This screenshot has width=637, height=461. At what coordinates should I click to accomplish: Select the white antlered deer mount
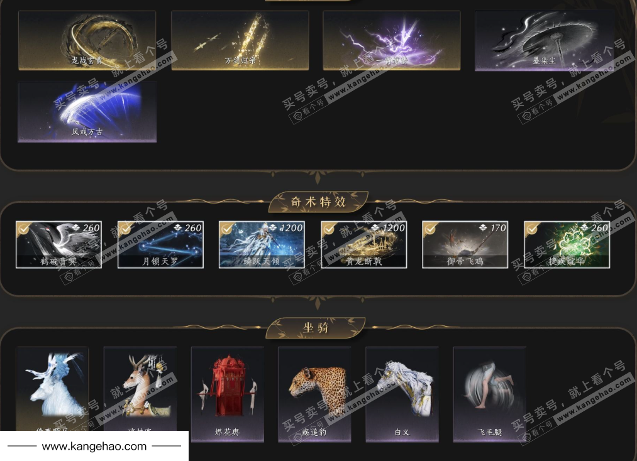(52, 388)
